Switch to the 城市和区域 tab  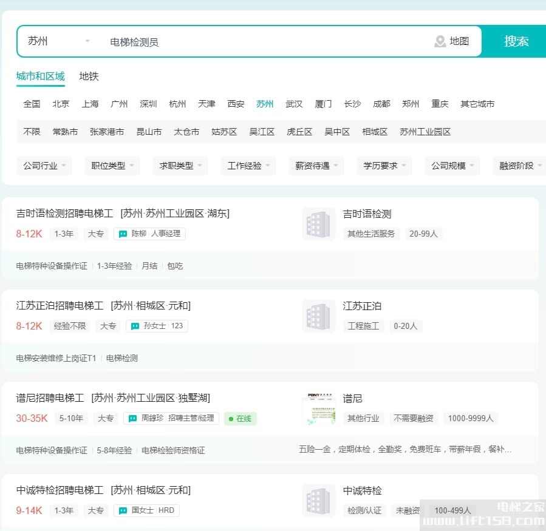click(x=41, y=76)
